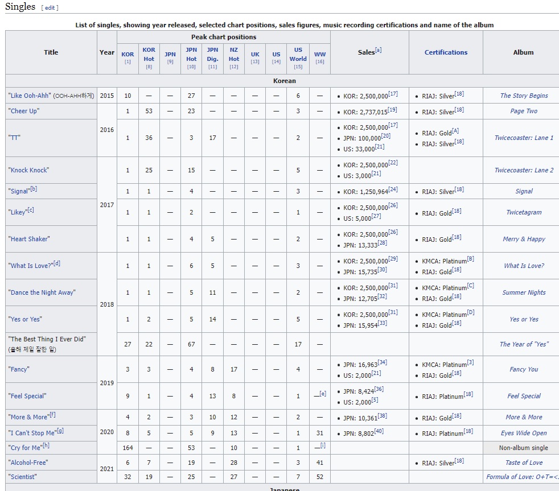Open the Taste of Love album link
Viewport: 559px width, 491px height.
point(524,463)
